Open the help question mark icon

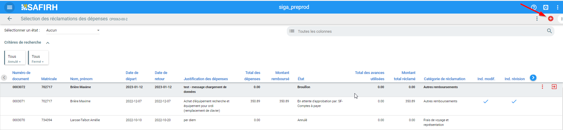click(534, 7)
